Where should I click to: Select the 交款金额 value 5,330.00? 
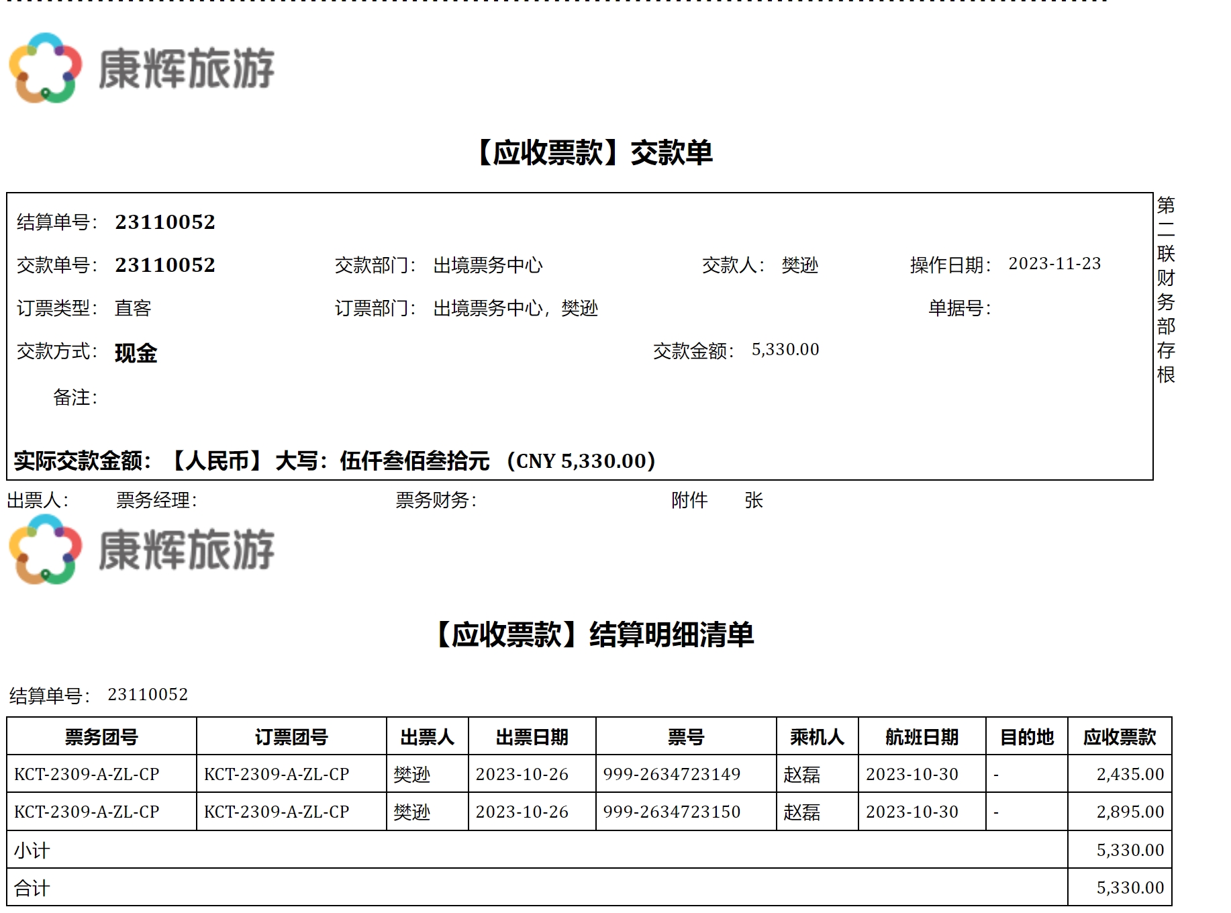point(785,350)
